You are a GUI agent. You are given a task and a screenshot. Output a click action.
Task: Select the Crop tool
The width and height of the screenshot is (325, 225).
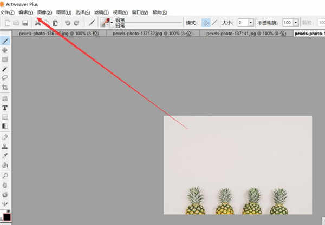pyautogui.click(x=5, y=88)
